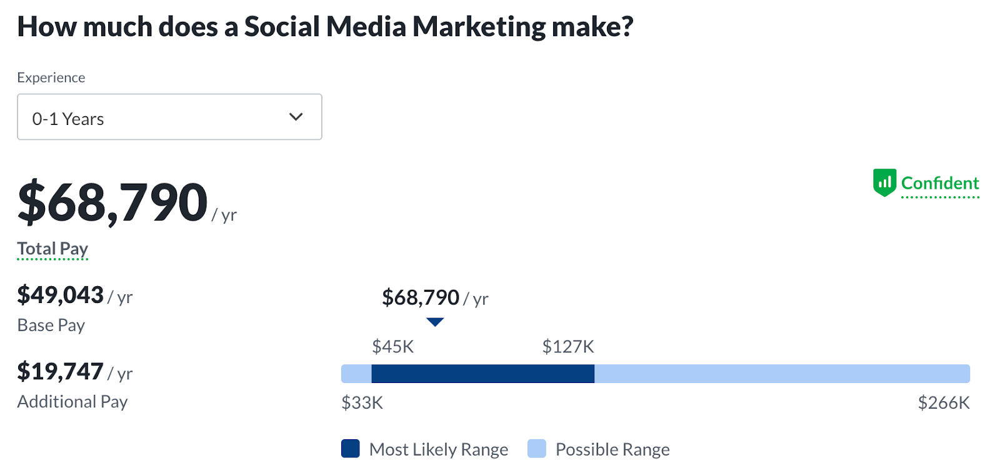Click the median pay triangle marker

point(435,322)
